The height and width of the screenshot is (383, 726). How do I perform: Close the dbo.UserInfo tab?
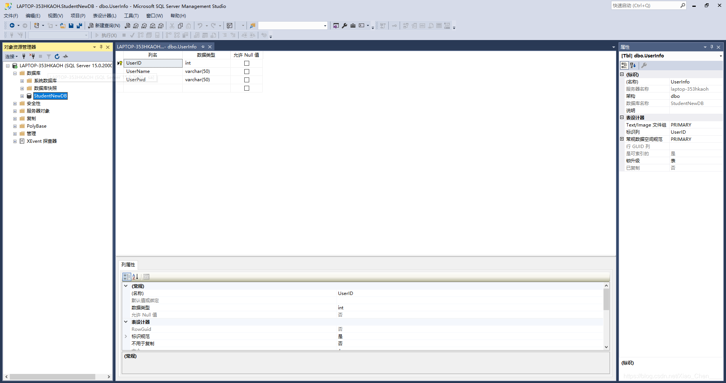210,47
